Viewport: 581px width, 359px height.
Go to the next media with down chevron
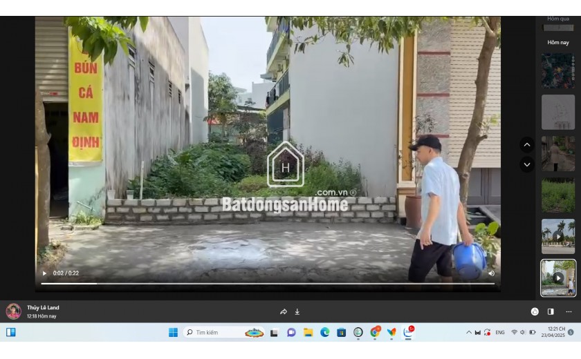527,164
